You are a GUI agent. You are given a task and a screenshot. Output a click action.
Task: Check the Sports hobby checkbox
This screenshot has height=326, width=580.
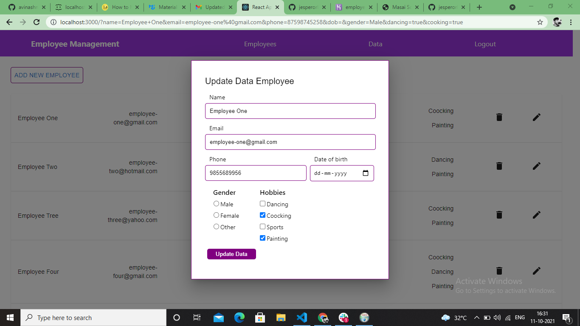click(x=262, y=227)
